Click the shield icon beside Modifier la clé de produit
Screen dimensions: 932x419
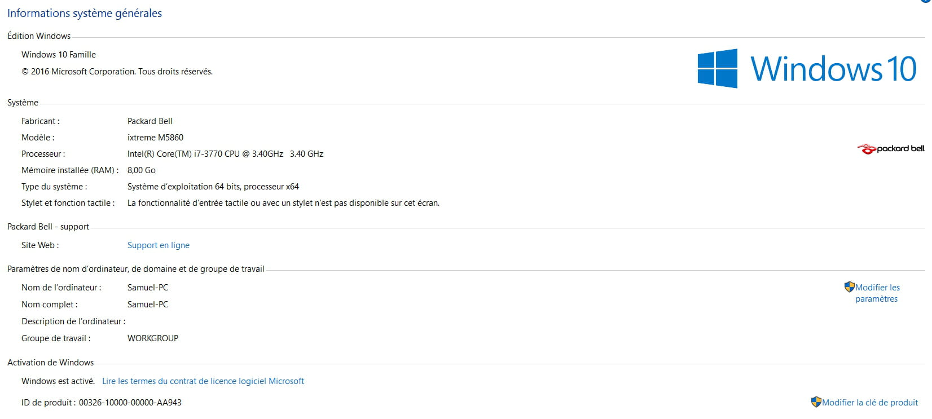(x=816, y=402)
